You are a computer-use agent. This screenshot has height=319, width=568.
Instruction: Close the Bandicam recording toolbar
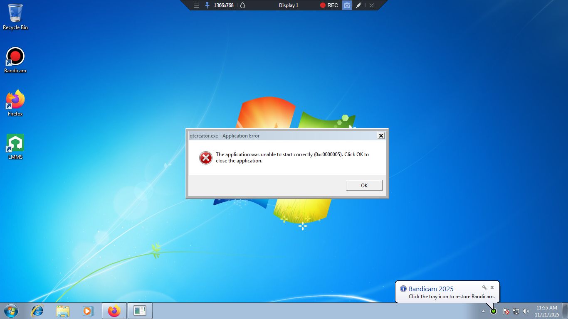(371, 5)
